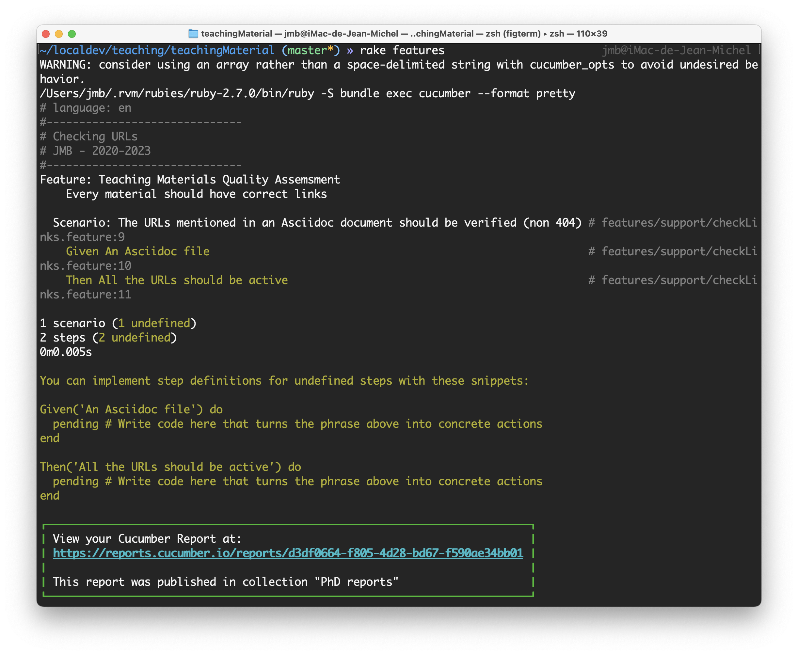Image resolution: width=798 pixels, height=655 pixels.
Task: Click the green zoom window button
Action: coord(72,34)
